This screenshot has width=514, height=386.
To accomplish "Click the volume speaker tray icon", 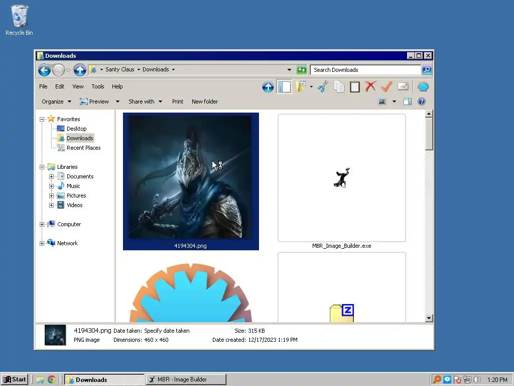I will coord(477,380).
